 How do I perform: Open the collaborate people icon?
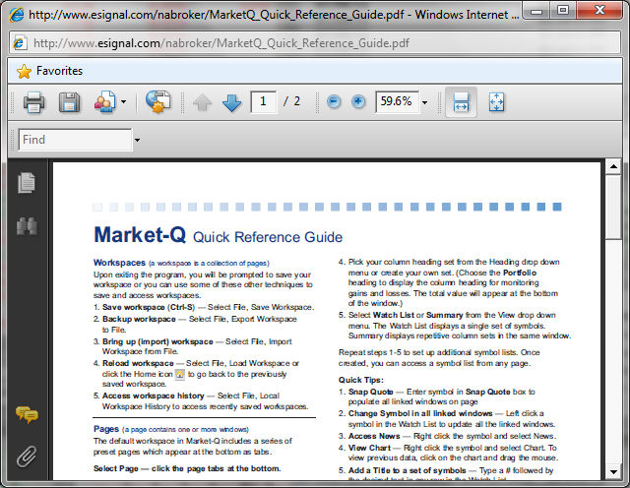click(x=105, y=102)
